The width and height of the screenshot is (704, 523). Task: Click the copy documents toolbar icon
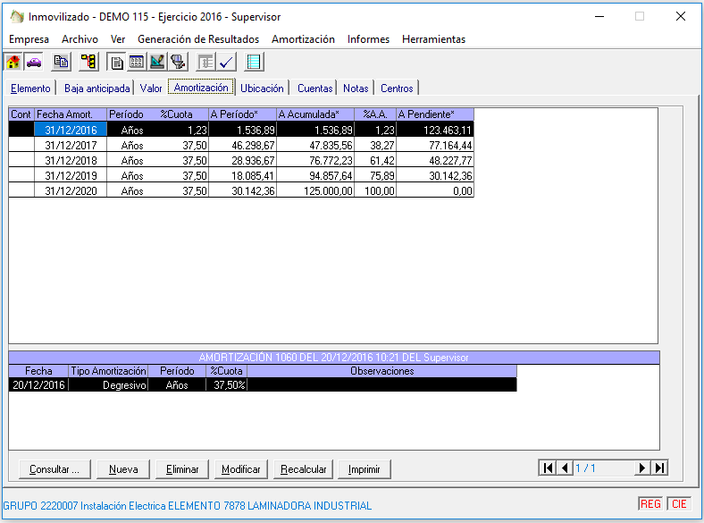(x=61, y=62)
